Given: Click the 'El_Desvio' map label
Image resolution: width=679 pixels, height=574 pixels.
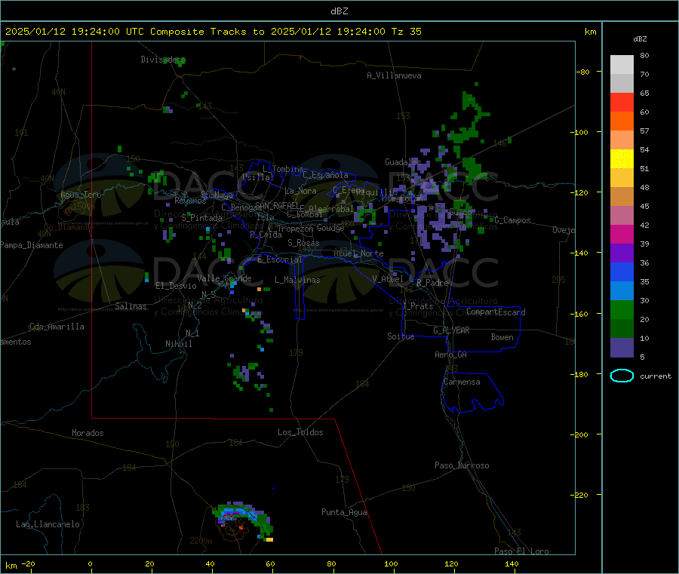Looking at the screenshot, I should coord(176,286).
